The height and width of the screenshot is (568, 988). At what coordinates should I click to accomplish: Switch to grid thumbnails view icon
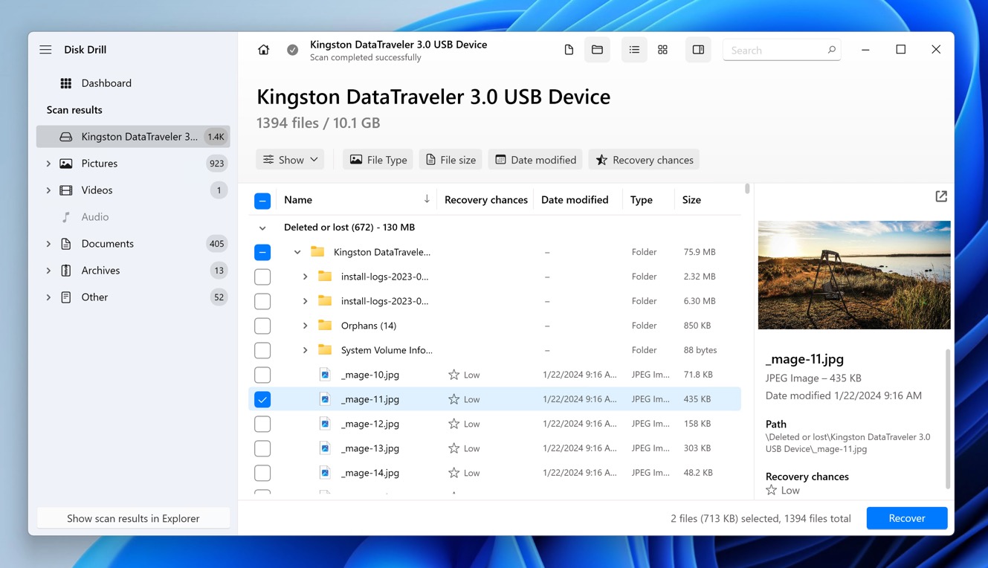pyautogui.click(x=662, y=50)
